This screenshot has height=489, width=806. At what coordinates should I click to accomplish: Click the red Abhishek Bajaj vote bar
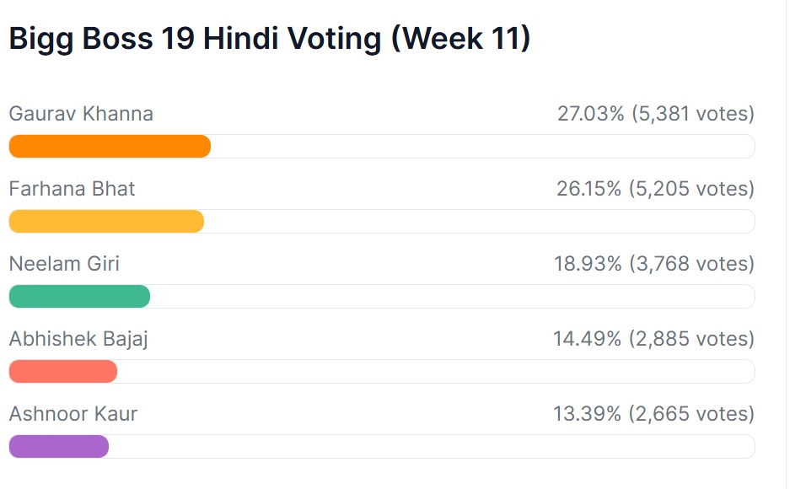tap(62, 372)
